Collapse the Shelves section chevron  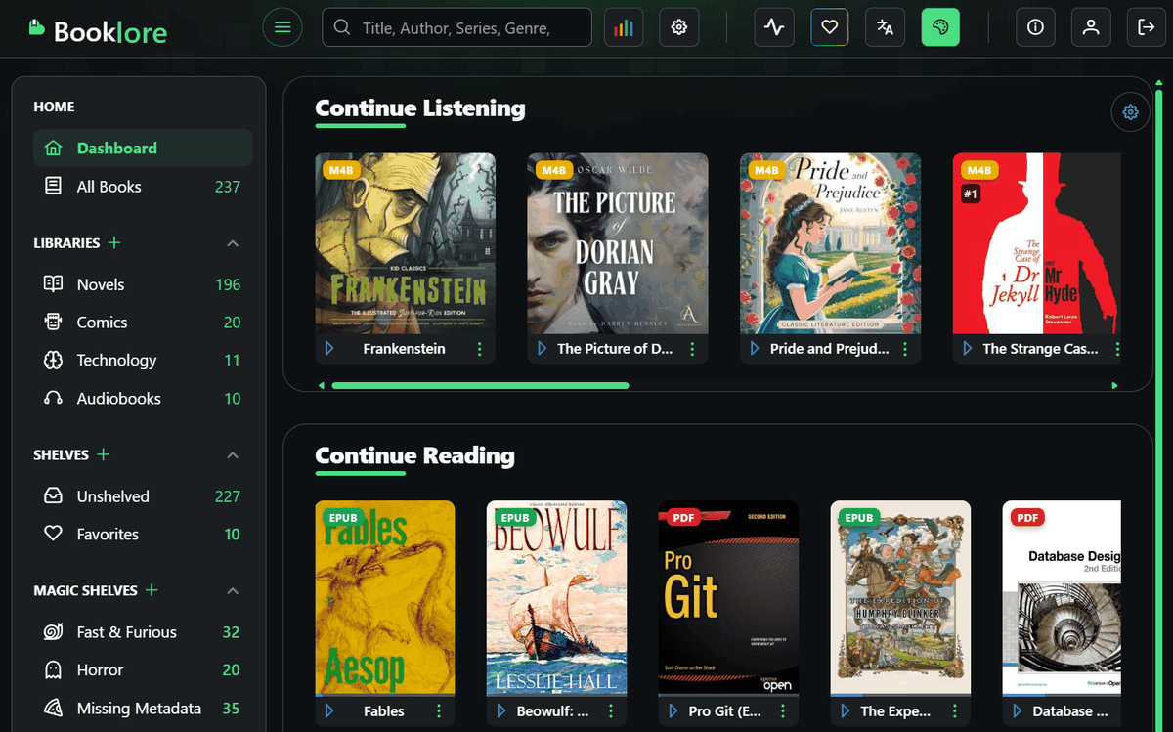(x=233, y=455)
